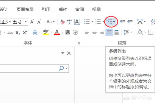The image size is (155, 103).
Task: Click the clear formatting eraser icon
Action: (62, 22)
